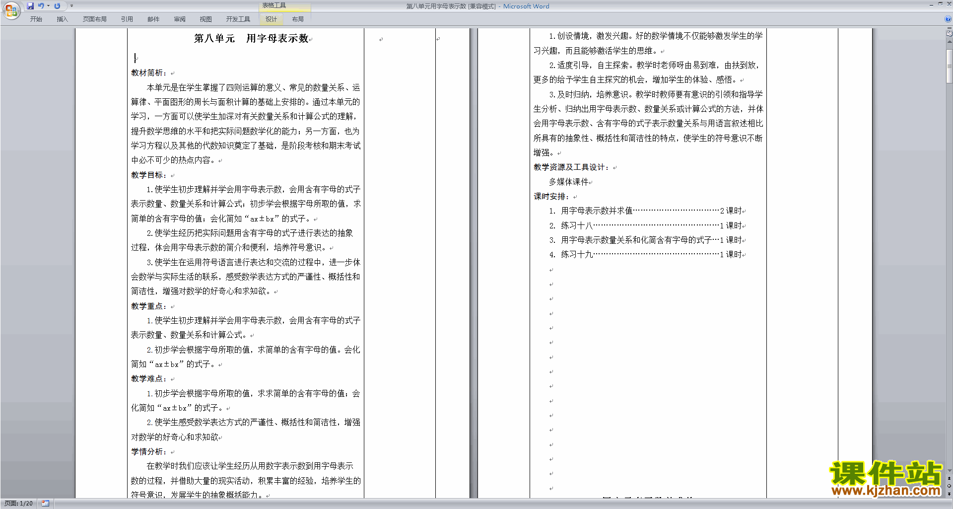Click paragraph starting 在教学时我们应该让学生
Viewport: 953px width, 509px height.
click(x=246, y=481)
